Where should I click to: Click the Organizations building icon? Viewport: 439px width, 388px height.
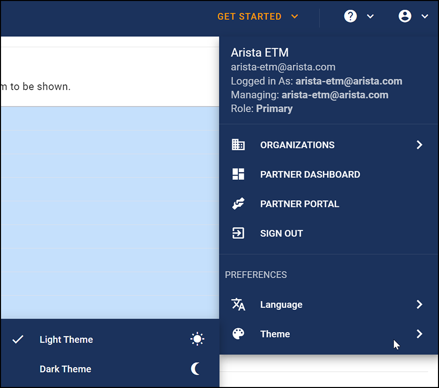(x=238, y=144)
